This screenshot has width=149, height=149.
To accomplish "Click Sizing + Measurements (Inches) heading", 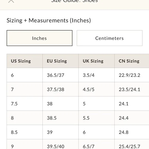I will (49, 20).
